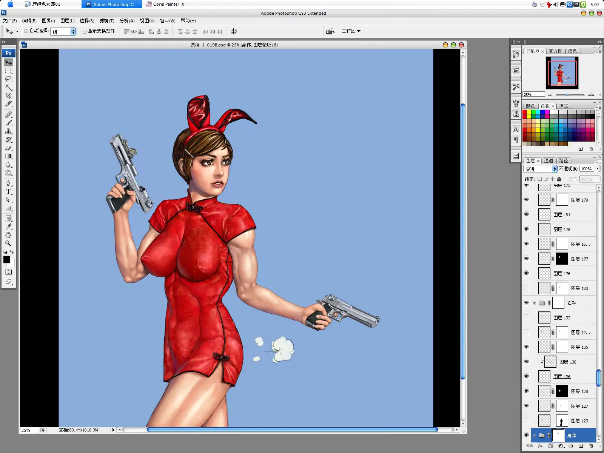Open the 选择 menu
This screenshot has width=604, height=453.
[87, 21]
